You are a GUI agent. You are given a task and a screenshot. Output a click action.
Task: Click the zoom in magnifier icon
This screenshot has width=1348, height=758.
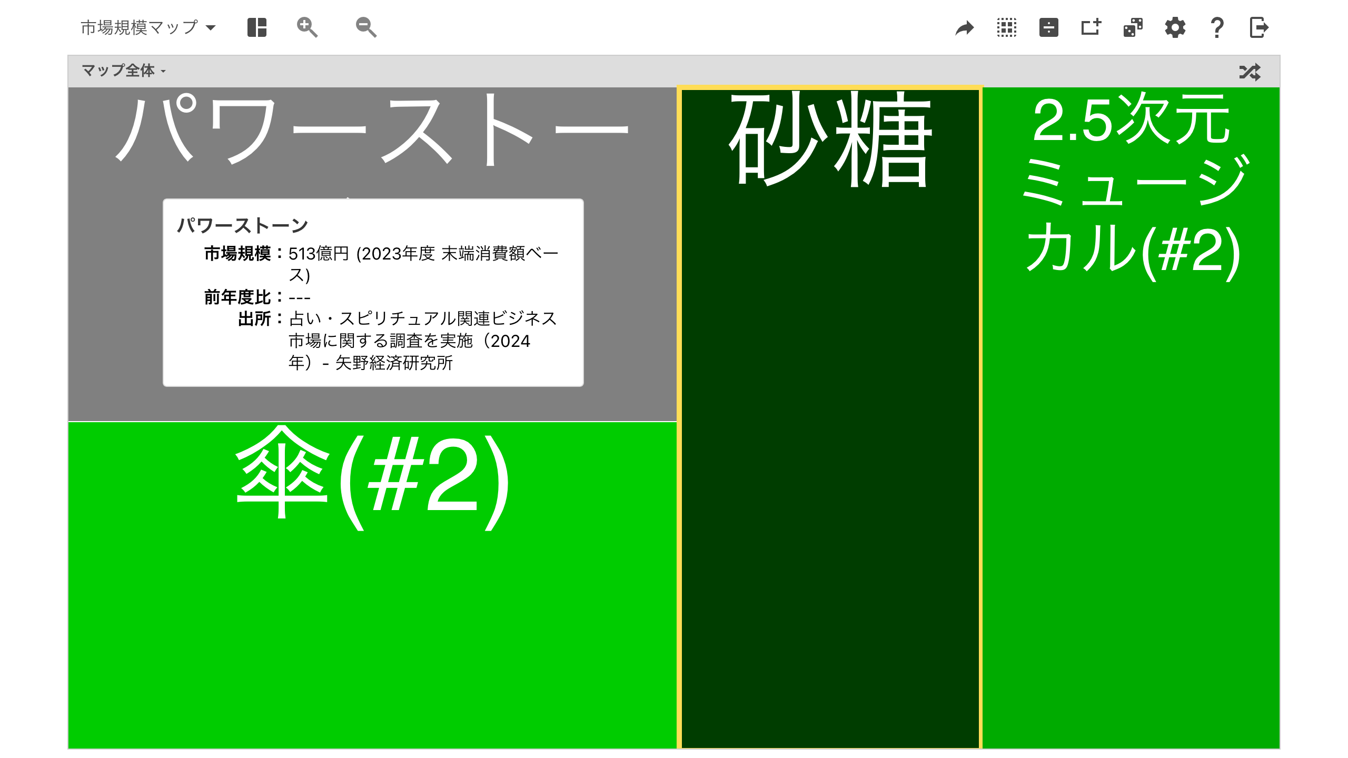[308, 27]
